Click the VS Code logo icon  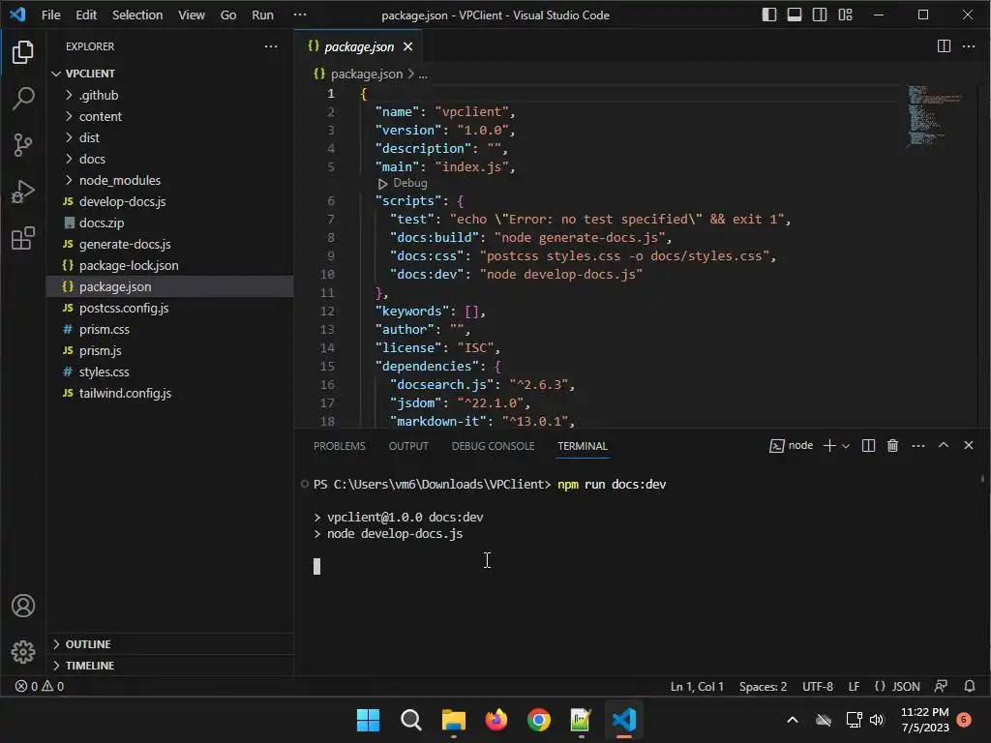click(17, 14)
